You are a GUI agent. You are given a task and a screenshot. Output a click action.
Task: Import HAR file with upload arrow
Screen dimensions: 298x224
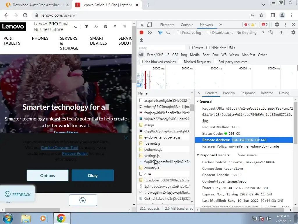click(x=281, y=33)
